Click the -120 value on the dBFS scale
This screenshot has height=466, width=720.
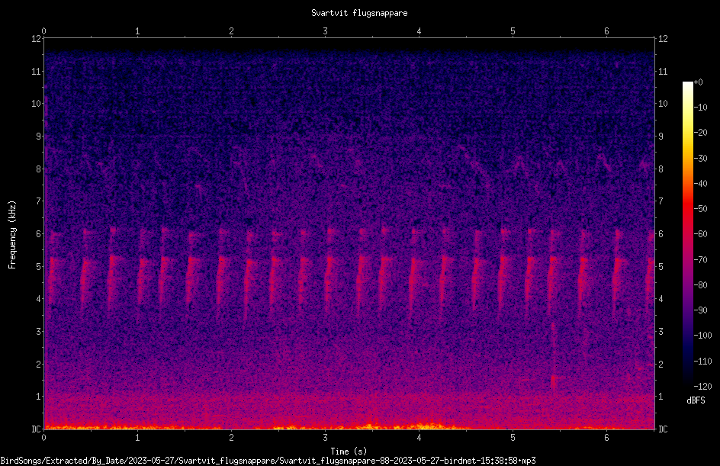pos(702,387)
